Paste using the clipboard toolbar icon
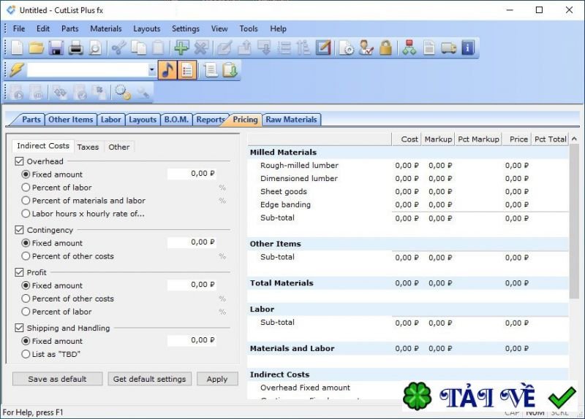 tap(158, 48)
